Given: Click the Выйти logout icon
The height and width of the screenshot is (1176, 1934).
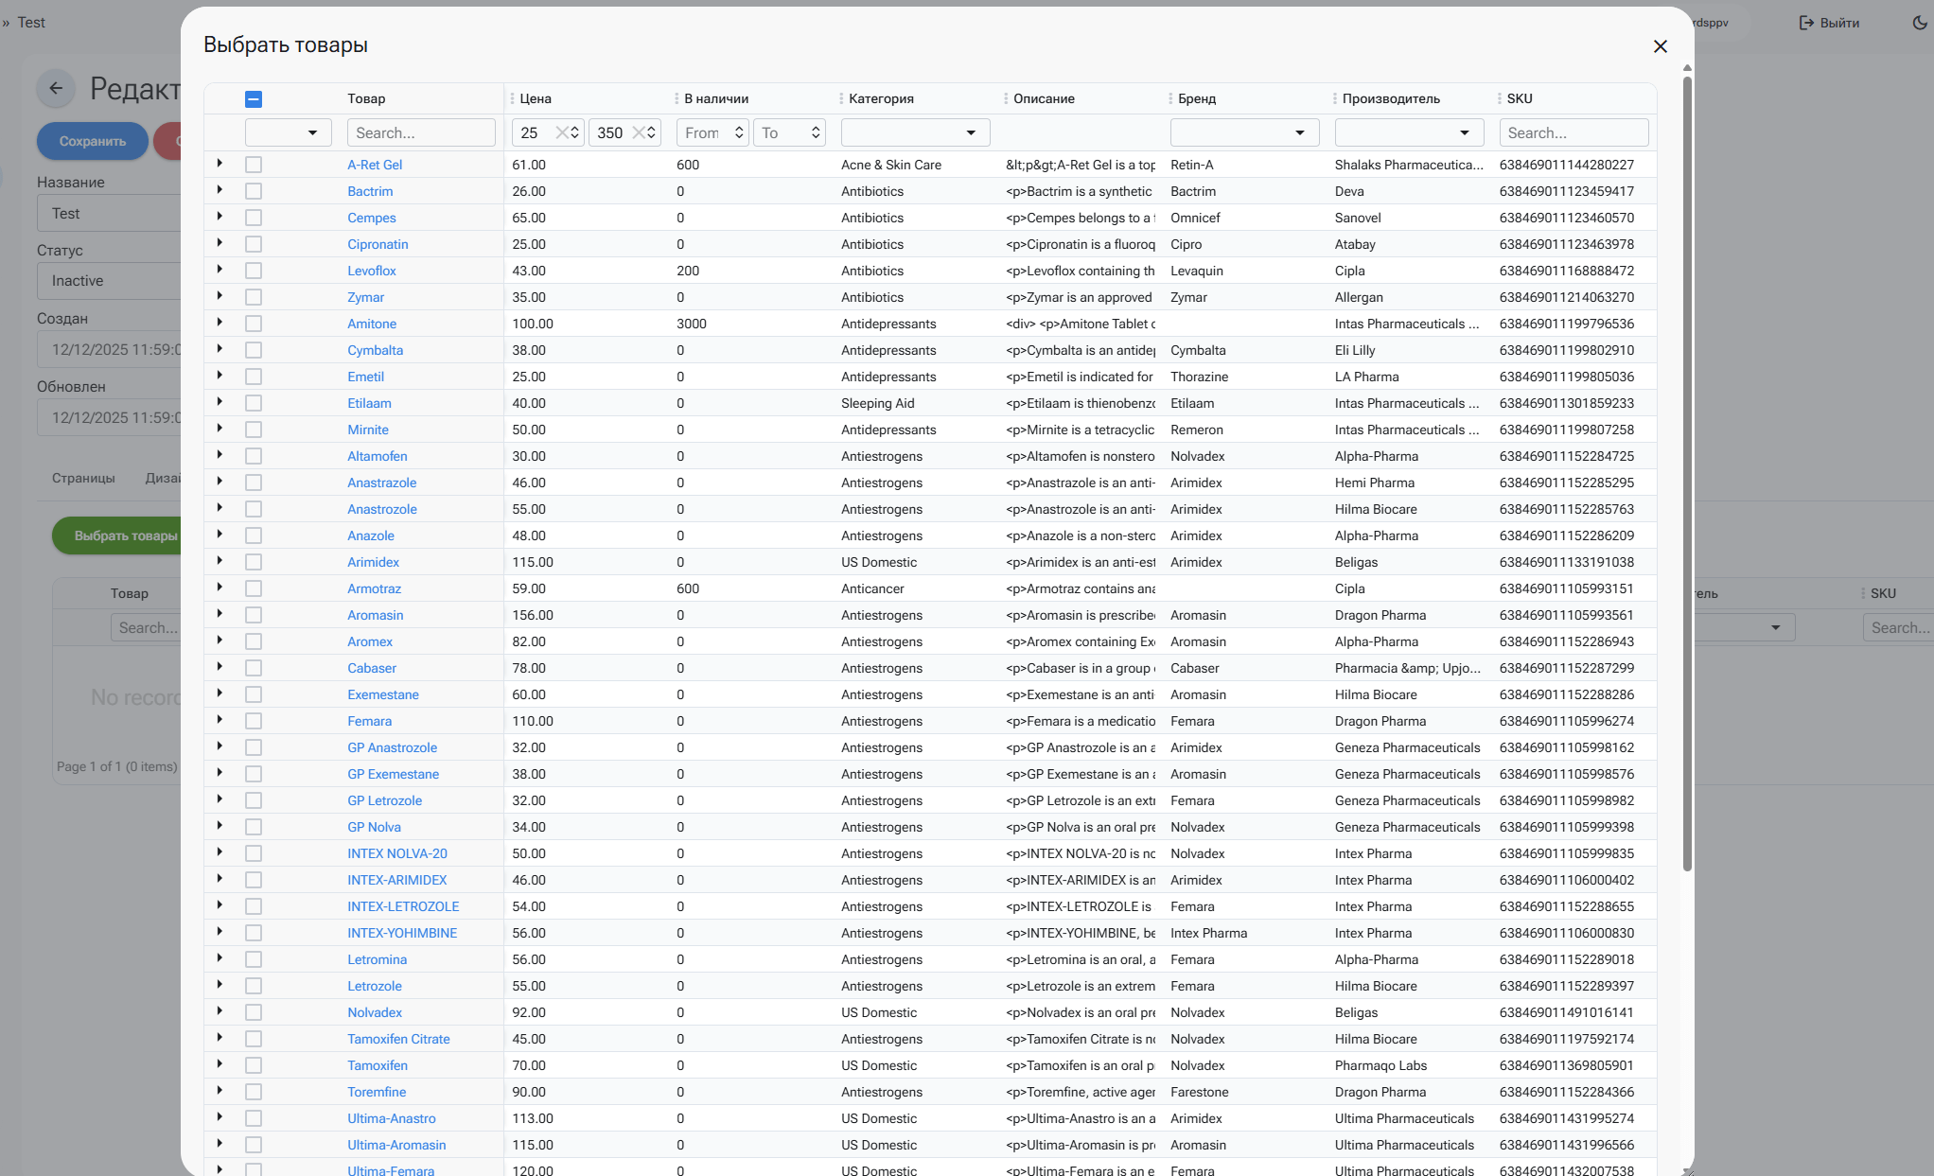Looking at the screenshot, I should point(1806,23).
